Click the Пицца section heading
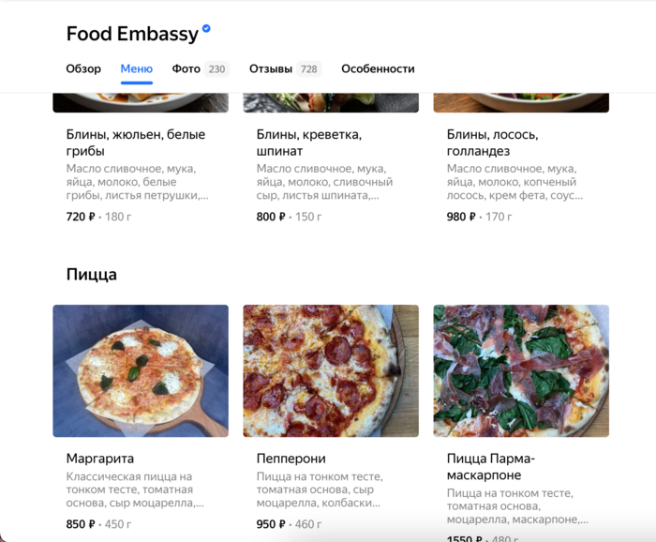Viewport: 656px width, 542px height. click(91, 275)
